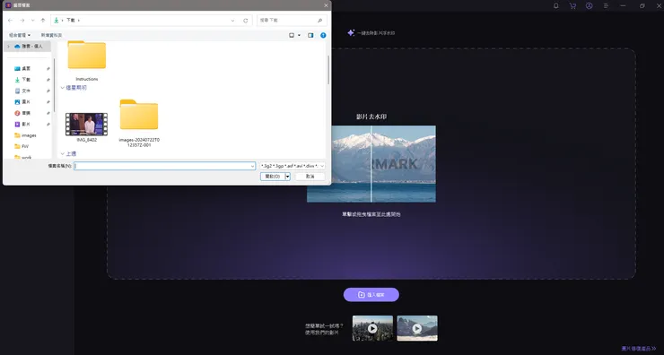Open the view options dropdown arrow
Image resolution: width=664 pixels, height=355 pixels.
coord(300,35)
